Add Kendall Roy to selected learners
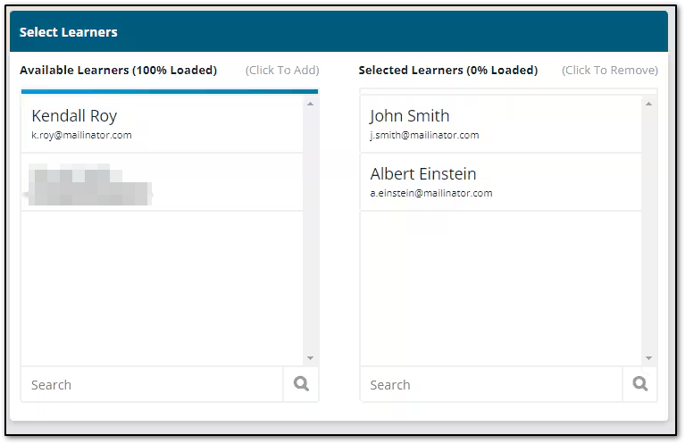The height and width of the screenshot is (444, 685). [161, 124]
